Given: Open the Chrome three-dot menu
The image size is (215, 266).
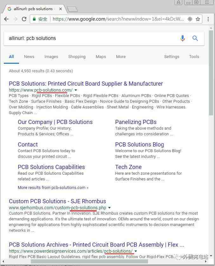Looking at the screenshot, I should point(208,19).
